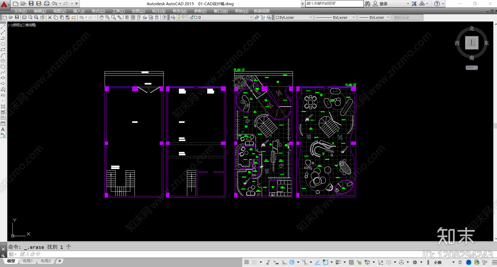This screenshot has width=497, height=267.
Task: Click the Help question mark icon
Action: coord(437,4)
